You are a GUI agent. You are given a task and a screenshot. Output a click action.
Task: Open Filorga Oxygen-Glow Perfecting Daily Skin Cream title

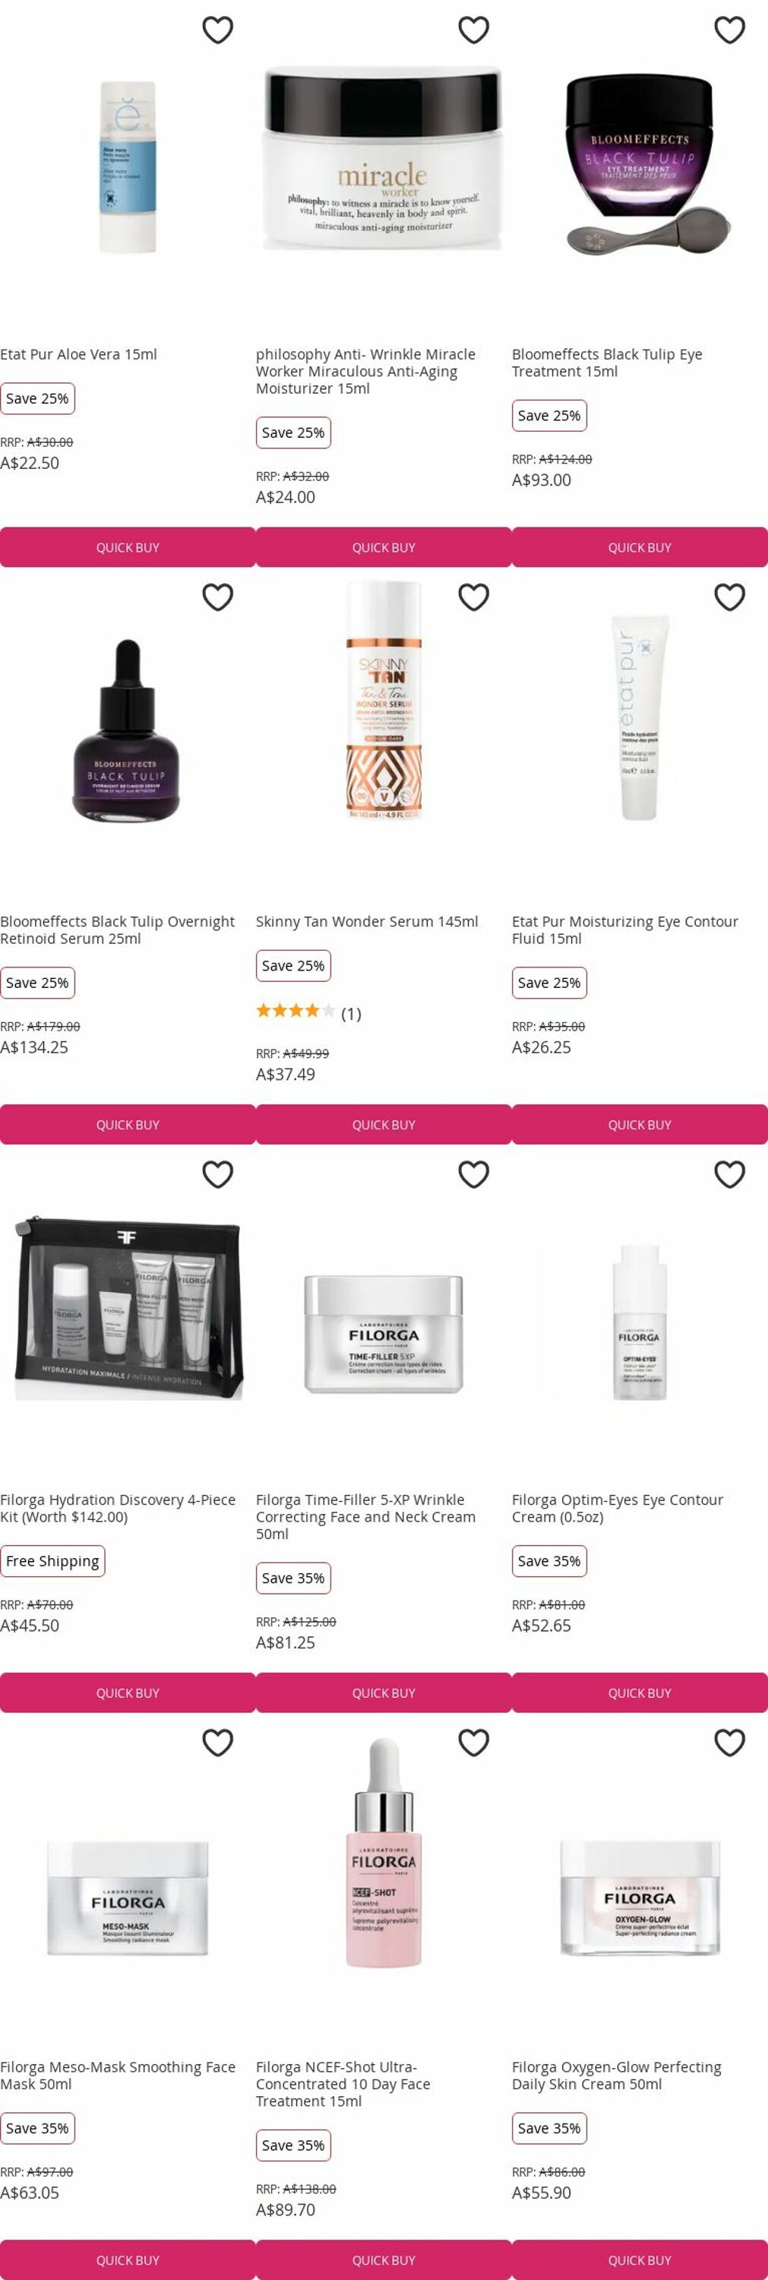[x=617, y=2076]
